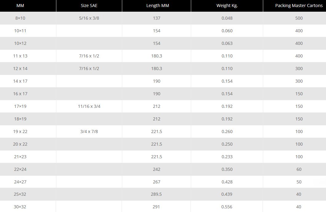Click the 3/4 x 7/8 SAE cell

pos(89,132)
